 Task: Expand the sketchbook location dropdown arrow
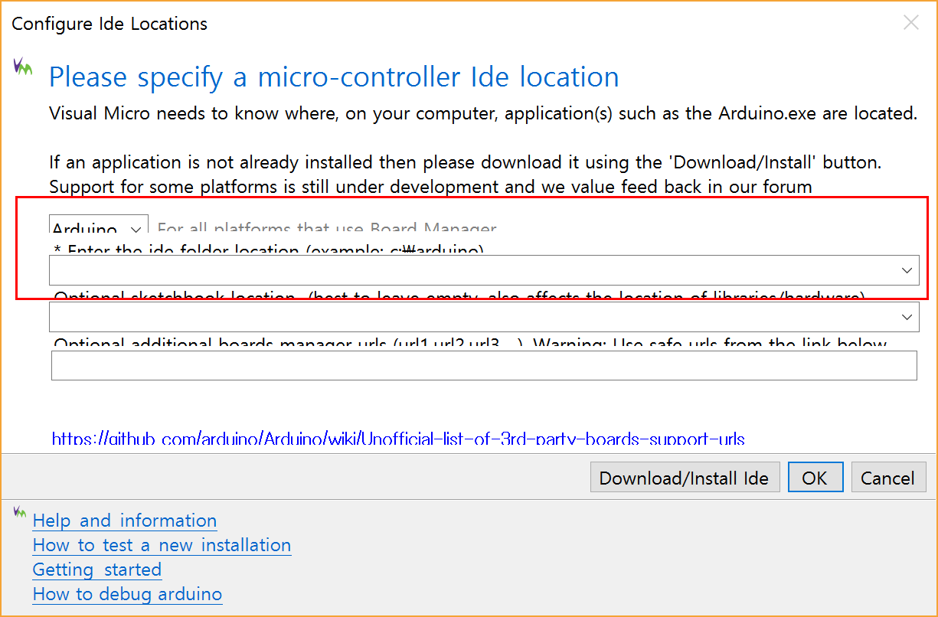907,316
